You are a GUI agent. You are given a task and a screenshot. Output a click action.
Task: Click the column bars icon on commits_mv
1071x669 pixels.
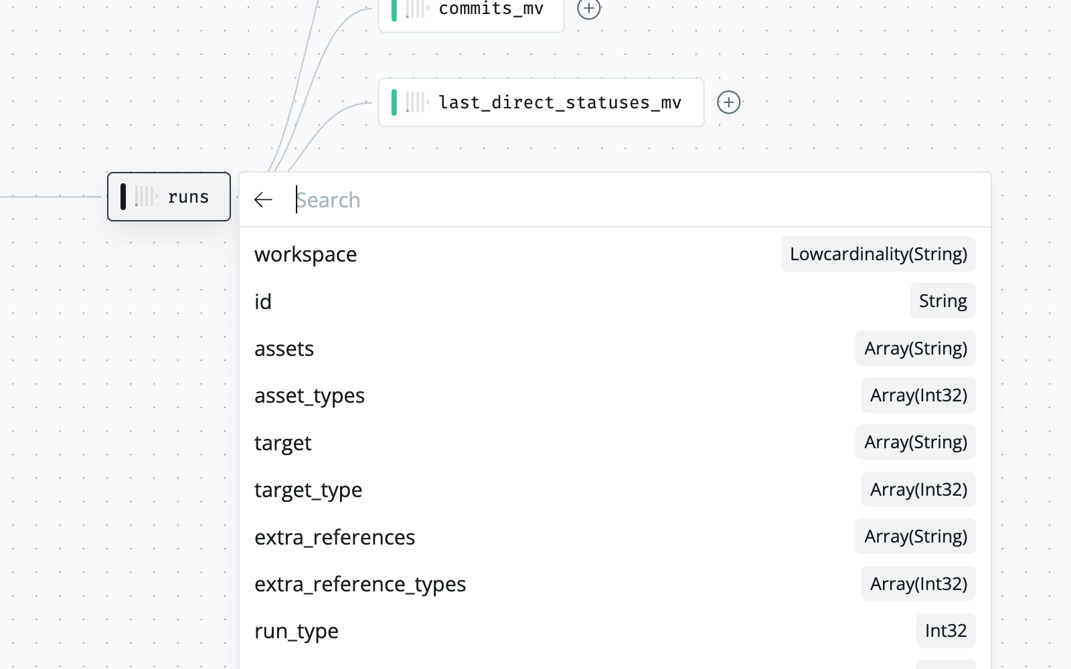pyautogui.click(x=416, y=9)
